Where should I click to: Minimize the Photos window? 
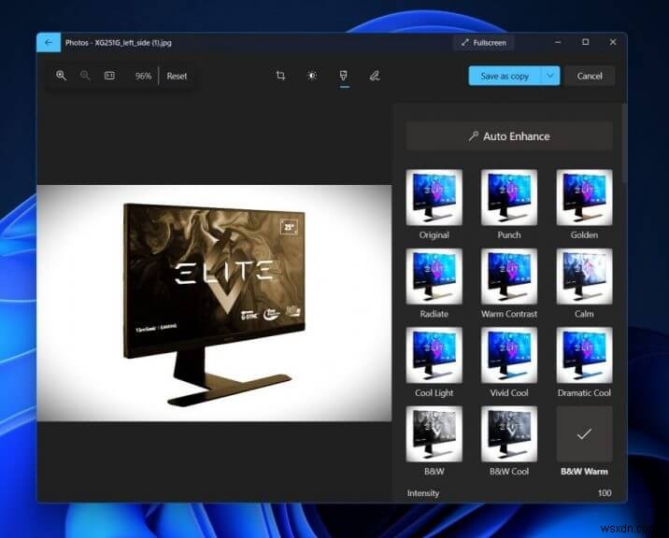click(x=558, y=42)
